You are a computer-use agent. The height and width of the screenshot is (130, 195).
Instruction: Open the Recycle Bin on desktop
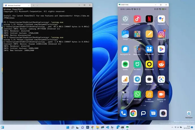(189, 114)
